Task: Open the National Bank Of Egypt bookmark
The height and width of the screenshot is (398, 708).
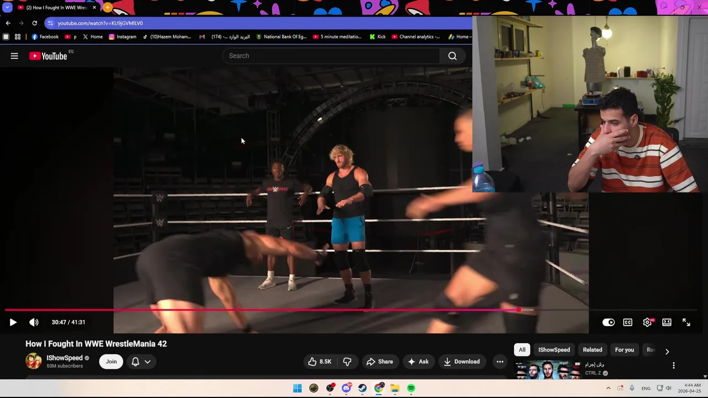Action: coord(281,37)
